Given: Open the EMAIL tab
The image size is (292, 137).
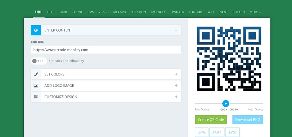Looking at the screenshot, I should [63, 12].
